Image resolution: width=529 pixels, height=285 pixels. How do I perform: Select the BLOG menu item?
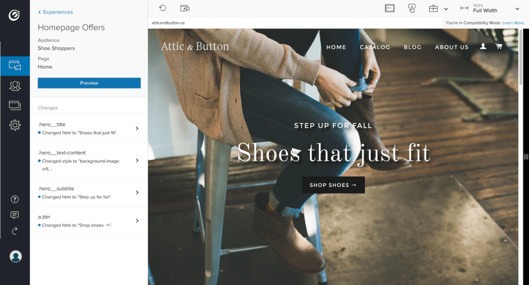point(412,47)
